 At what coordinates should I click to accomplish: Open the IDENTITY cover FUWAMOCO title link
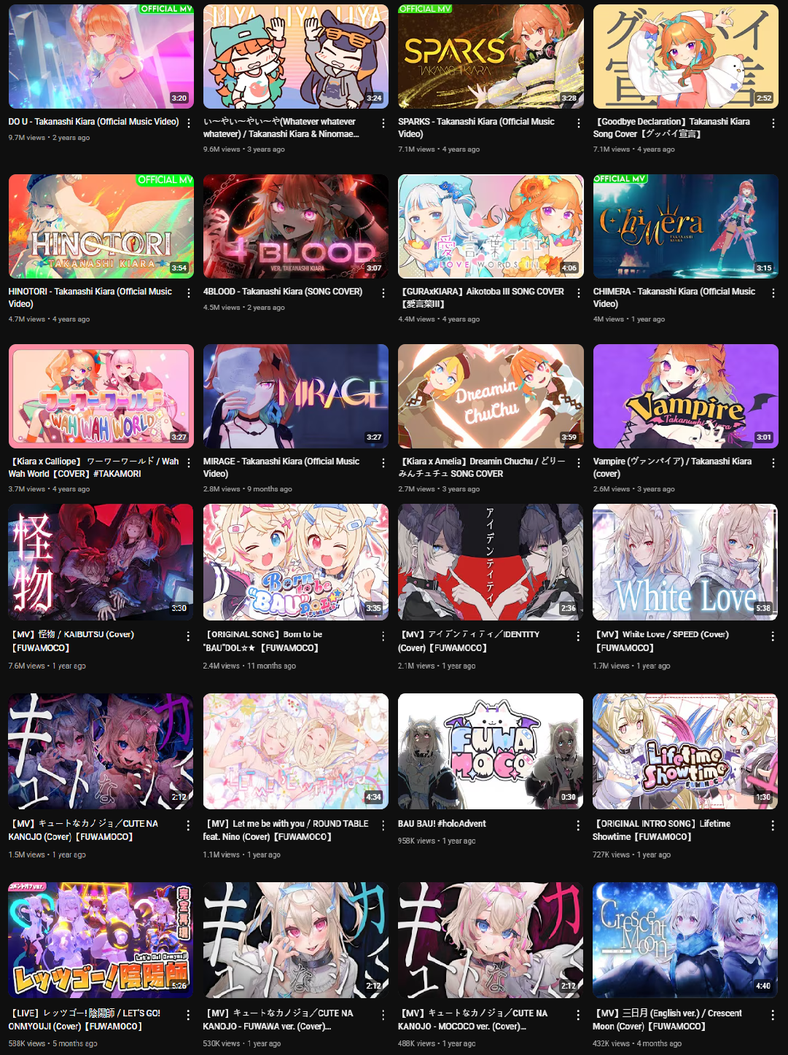click(469, 641)
